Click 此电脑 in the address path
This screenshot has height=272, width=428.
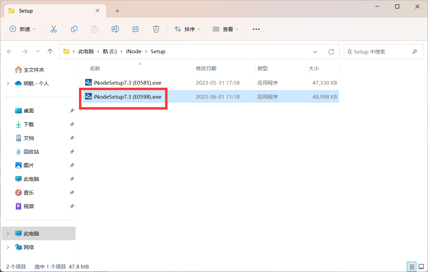pyautogui.click(x=86, y=52)
